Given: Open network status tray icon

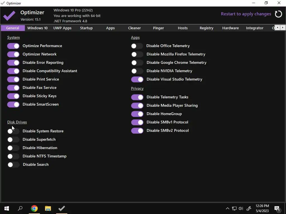Looking at the screenshot, I should (234, 208).
